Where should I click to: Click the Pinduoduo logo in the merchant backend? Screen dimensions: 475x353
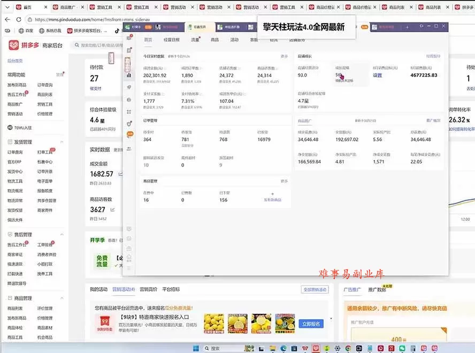pos(13,45)
